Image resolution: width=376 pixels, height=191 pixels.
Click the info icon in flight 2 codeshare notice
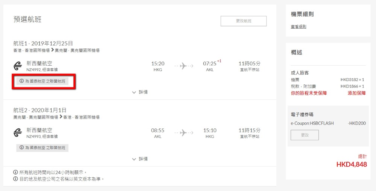coord(21,148)
